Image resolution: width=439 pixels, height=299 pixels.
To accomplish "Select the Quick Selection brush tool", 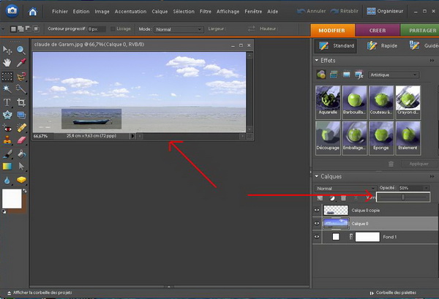I will 21,89.
